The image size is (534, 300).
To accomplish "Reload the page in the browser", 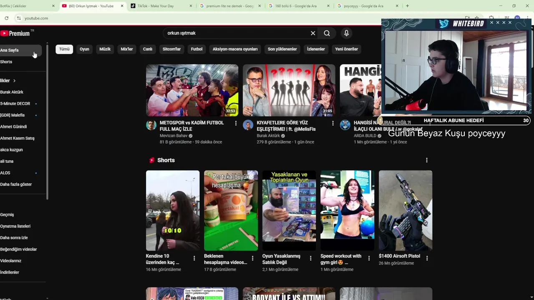I will [7, 18].
